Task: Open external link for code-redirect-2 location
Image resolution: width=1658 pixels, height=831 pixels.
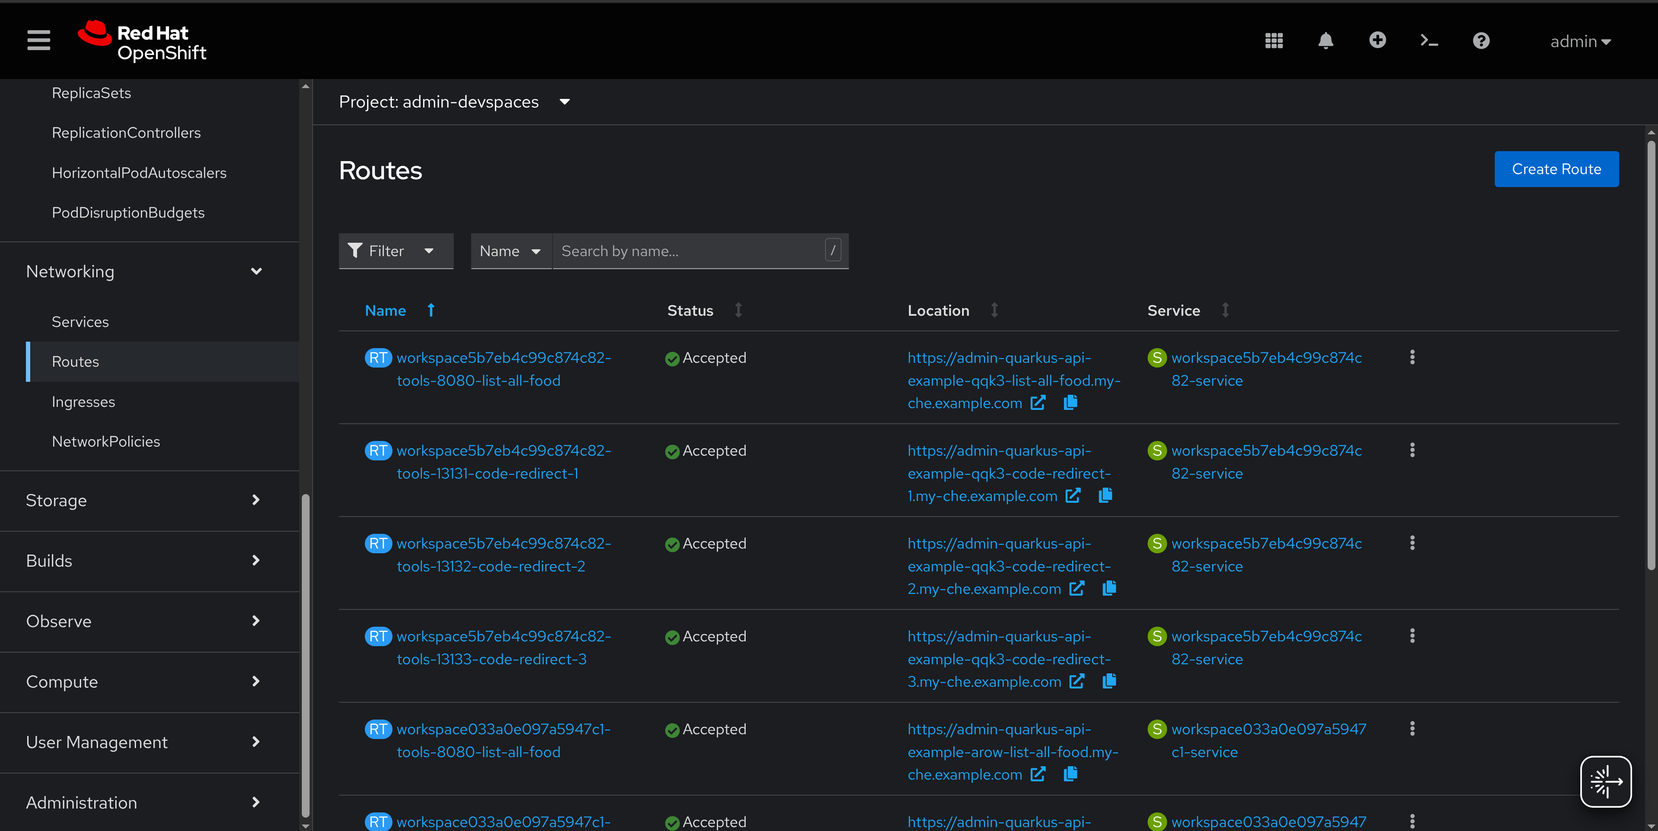Action: click(x=1077, y=588)
